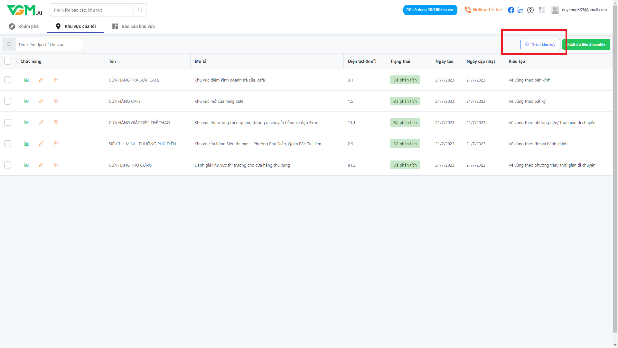Image resolution: width=618 pixels, height=348 pixels.
Task: Focus the Tìm kiếm địa chỉ khu vực field
Action: [49, 44]
